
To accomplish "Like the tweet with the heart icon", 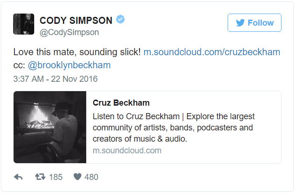I will click(78, 177).
